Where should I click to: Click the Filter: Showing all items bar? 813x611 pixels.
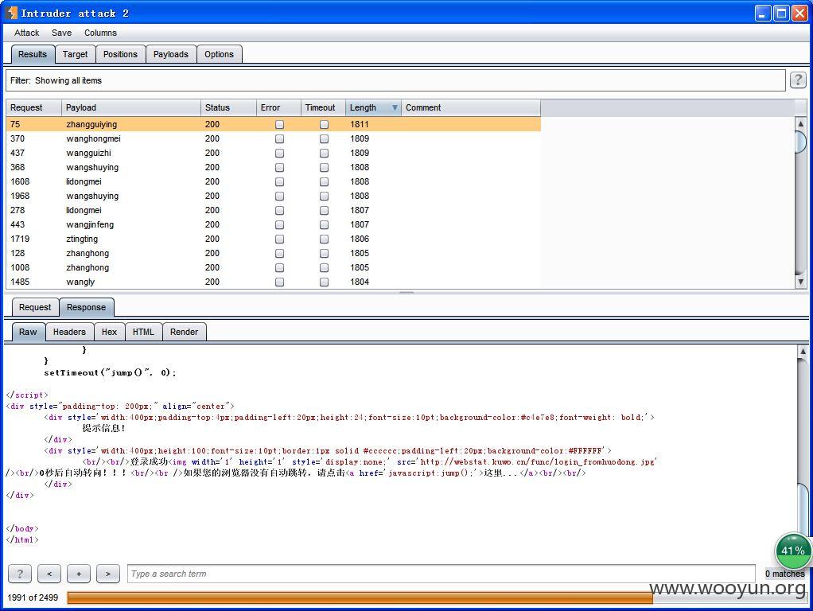point(395,80)
